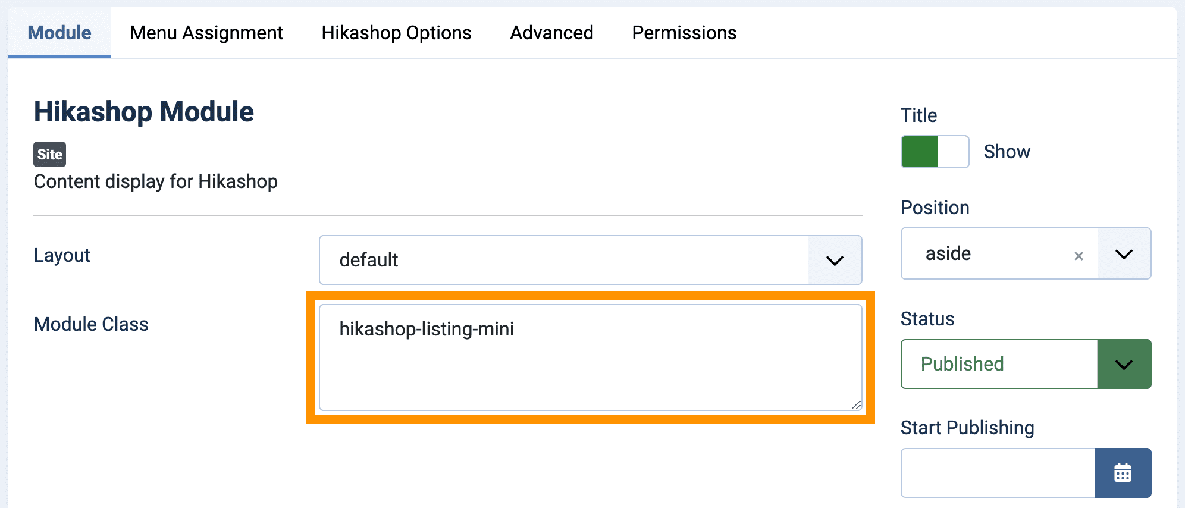This screenshot has width=1185, height=508.
Task: Click the Site badge label
Action: pos(49,155)
